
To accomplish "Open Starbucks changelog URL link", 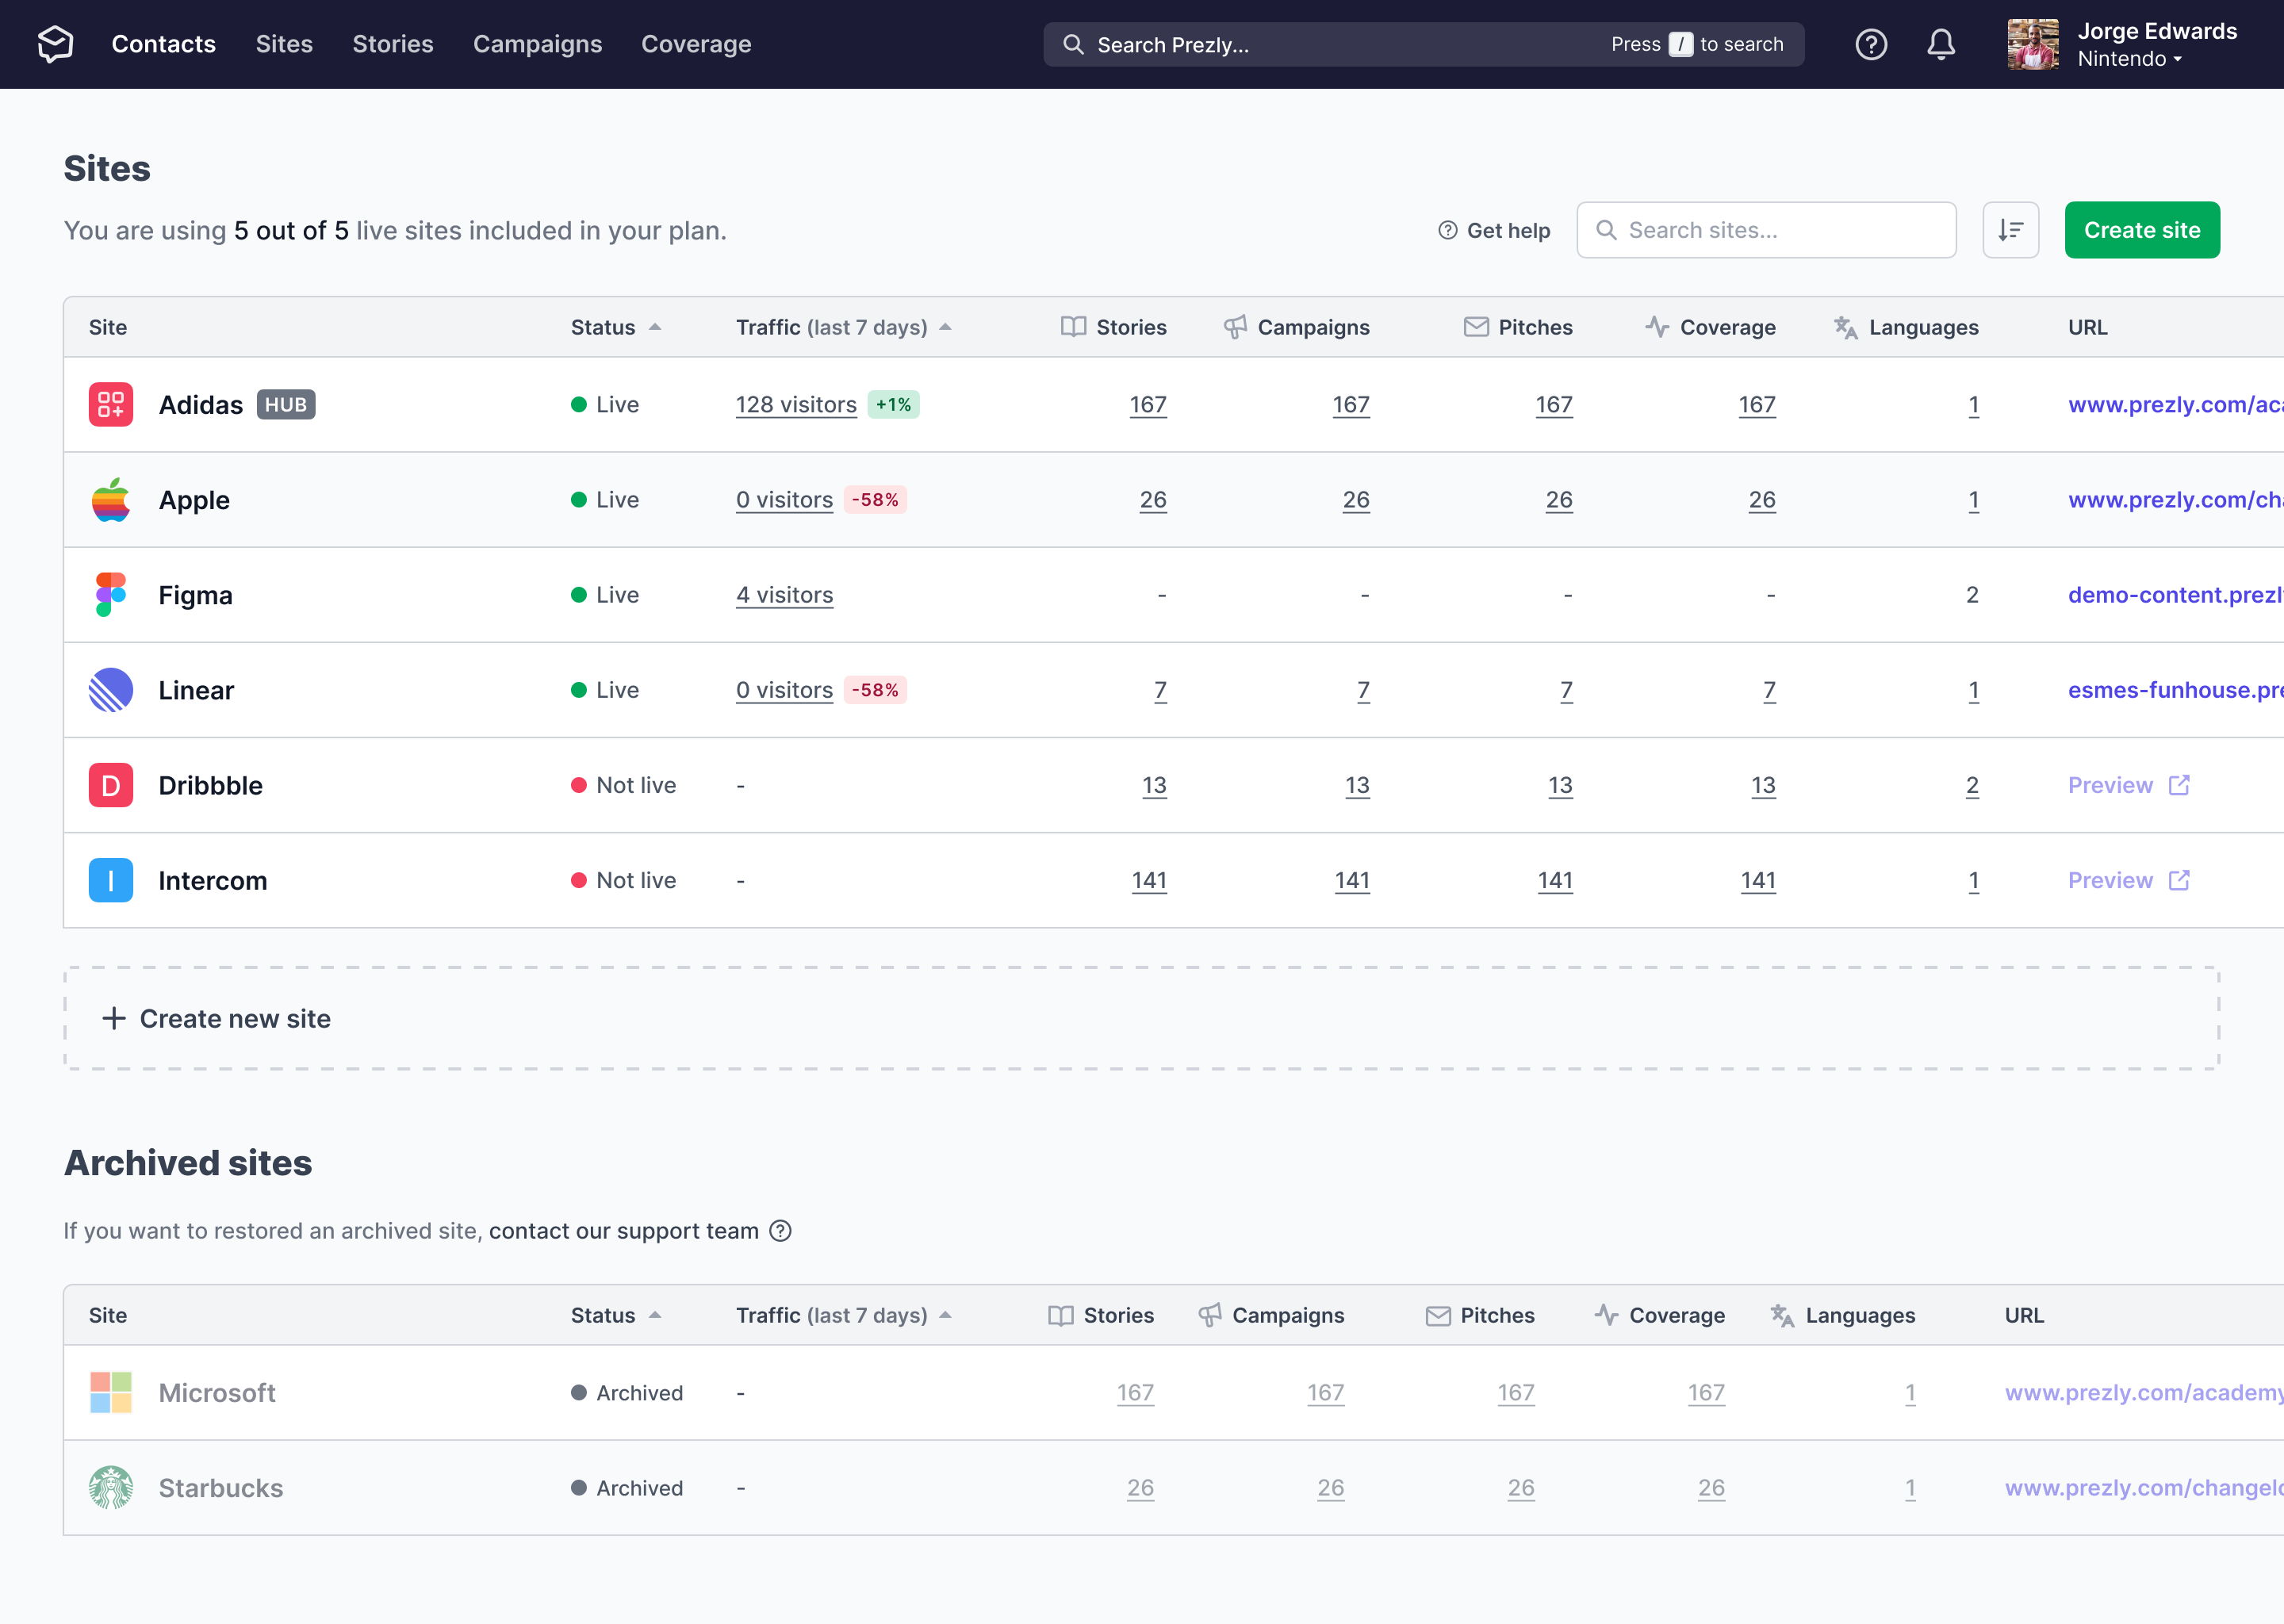I will pyautogui.click(x=2144, y=1487).
